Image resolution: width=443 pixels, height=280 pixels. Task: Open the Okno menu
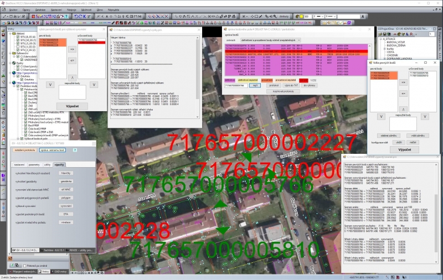pos(100,9)
